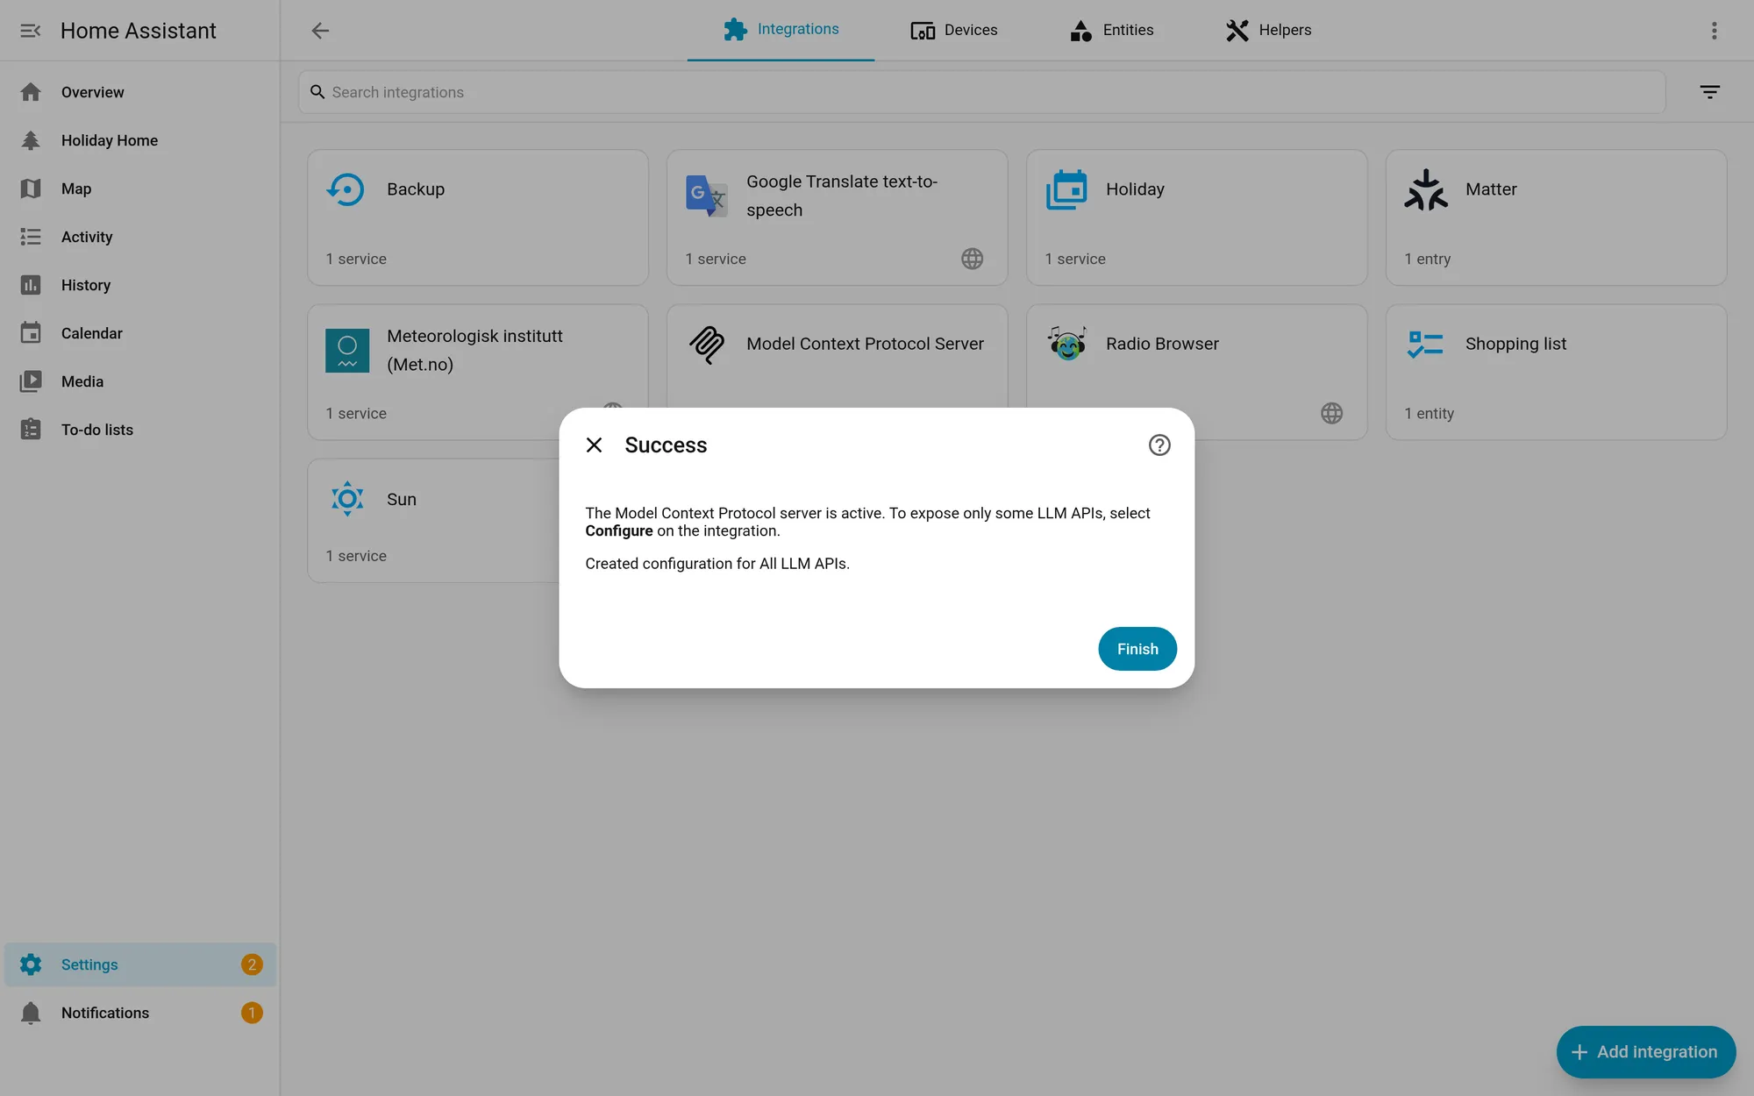Click the Radio Browser icon
Viewport: 1754px width, 1096px height.
tap(1066, 344)
